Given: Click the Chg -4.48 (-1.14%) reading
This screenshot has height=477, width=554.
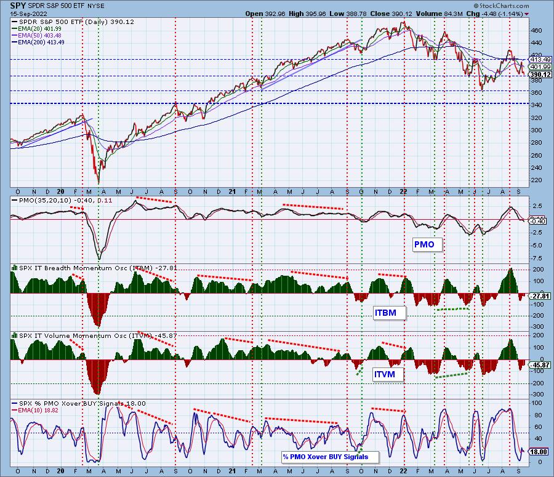Looking at the screenshot, I should tap(494, 14).
